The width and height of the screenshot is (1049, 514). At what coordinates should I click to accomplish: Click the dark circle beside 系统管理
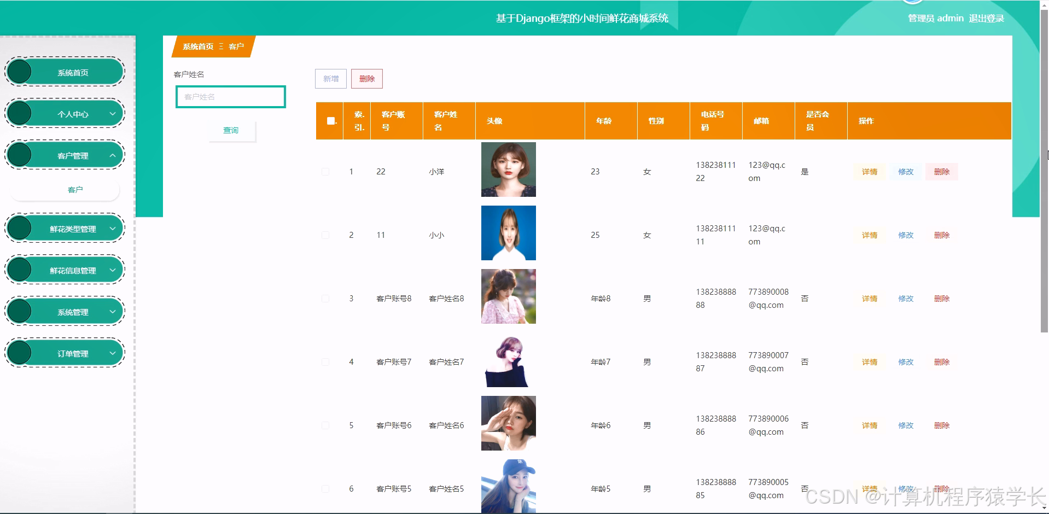pyautogui.click(x=20, y=311)
